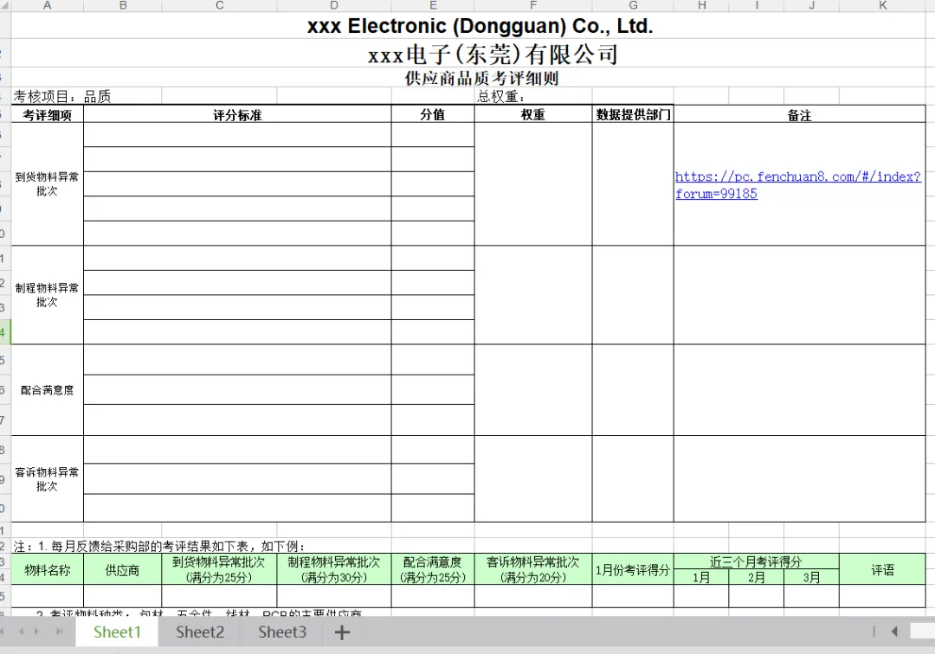Switch to the Sheet2 tab
The width and height of the screenshot is (935, 654).
point(200,632)
